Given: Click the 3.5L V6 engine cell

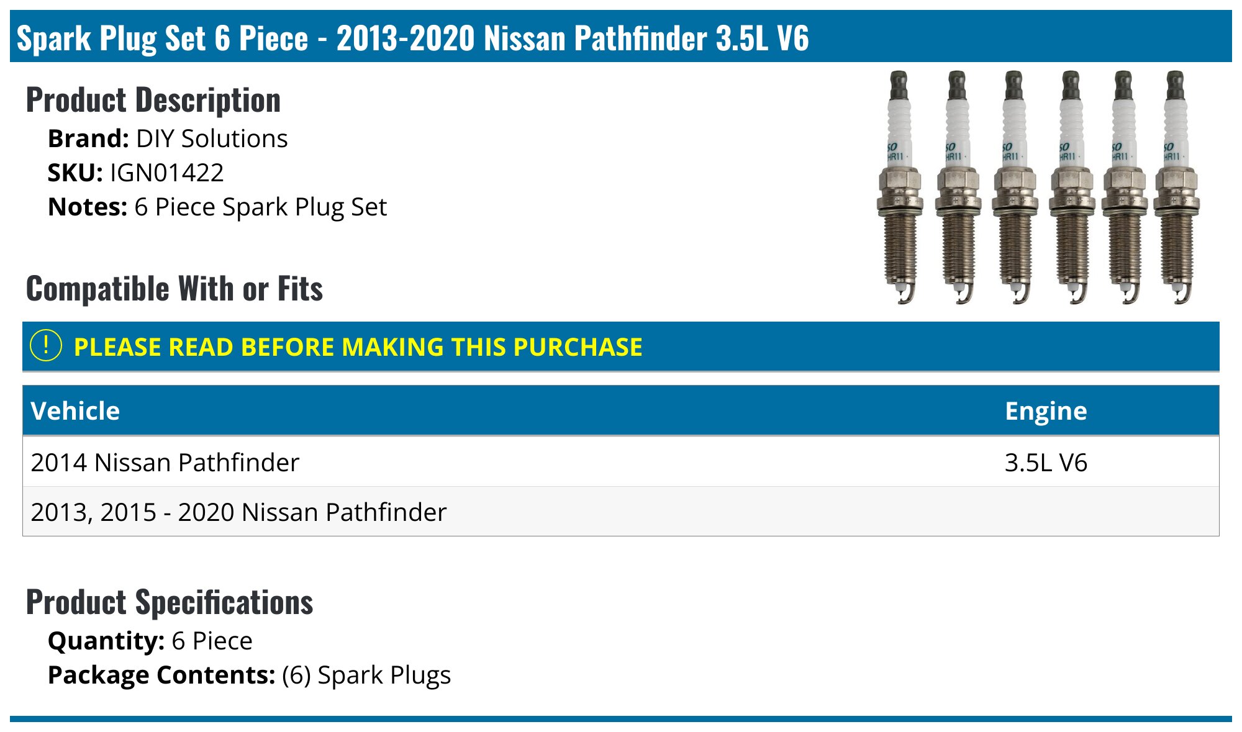Looking at the screenshot, I should [1046, 463].
